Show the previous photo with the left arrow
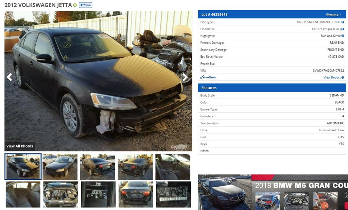Screen dimensions: 348x210 coord(9,77)
